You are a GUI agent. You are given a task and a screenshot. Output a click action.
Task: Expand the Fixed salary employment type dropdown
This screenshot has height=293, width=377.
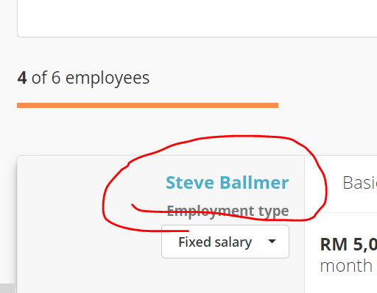coord(225,242)
